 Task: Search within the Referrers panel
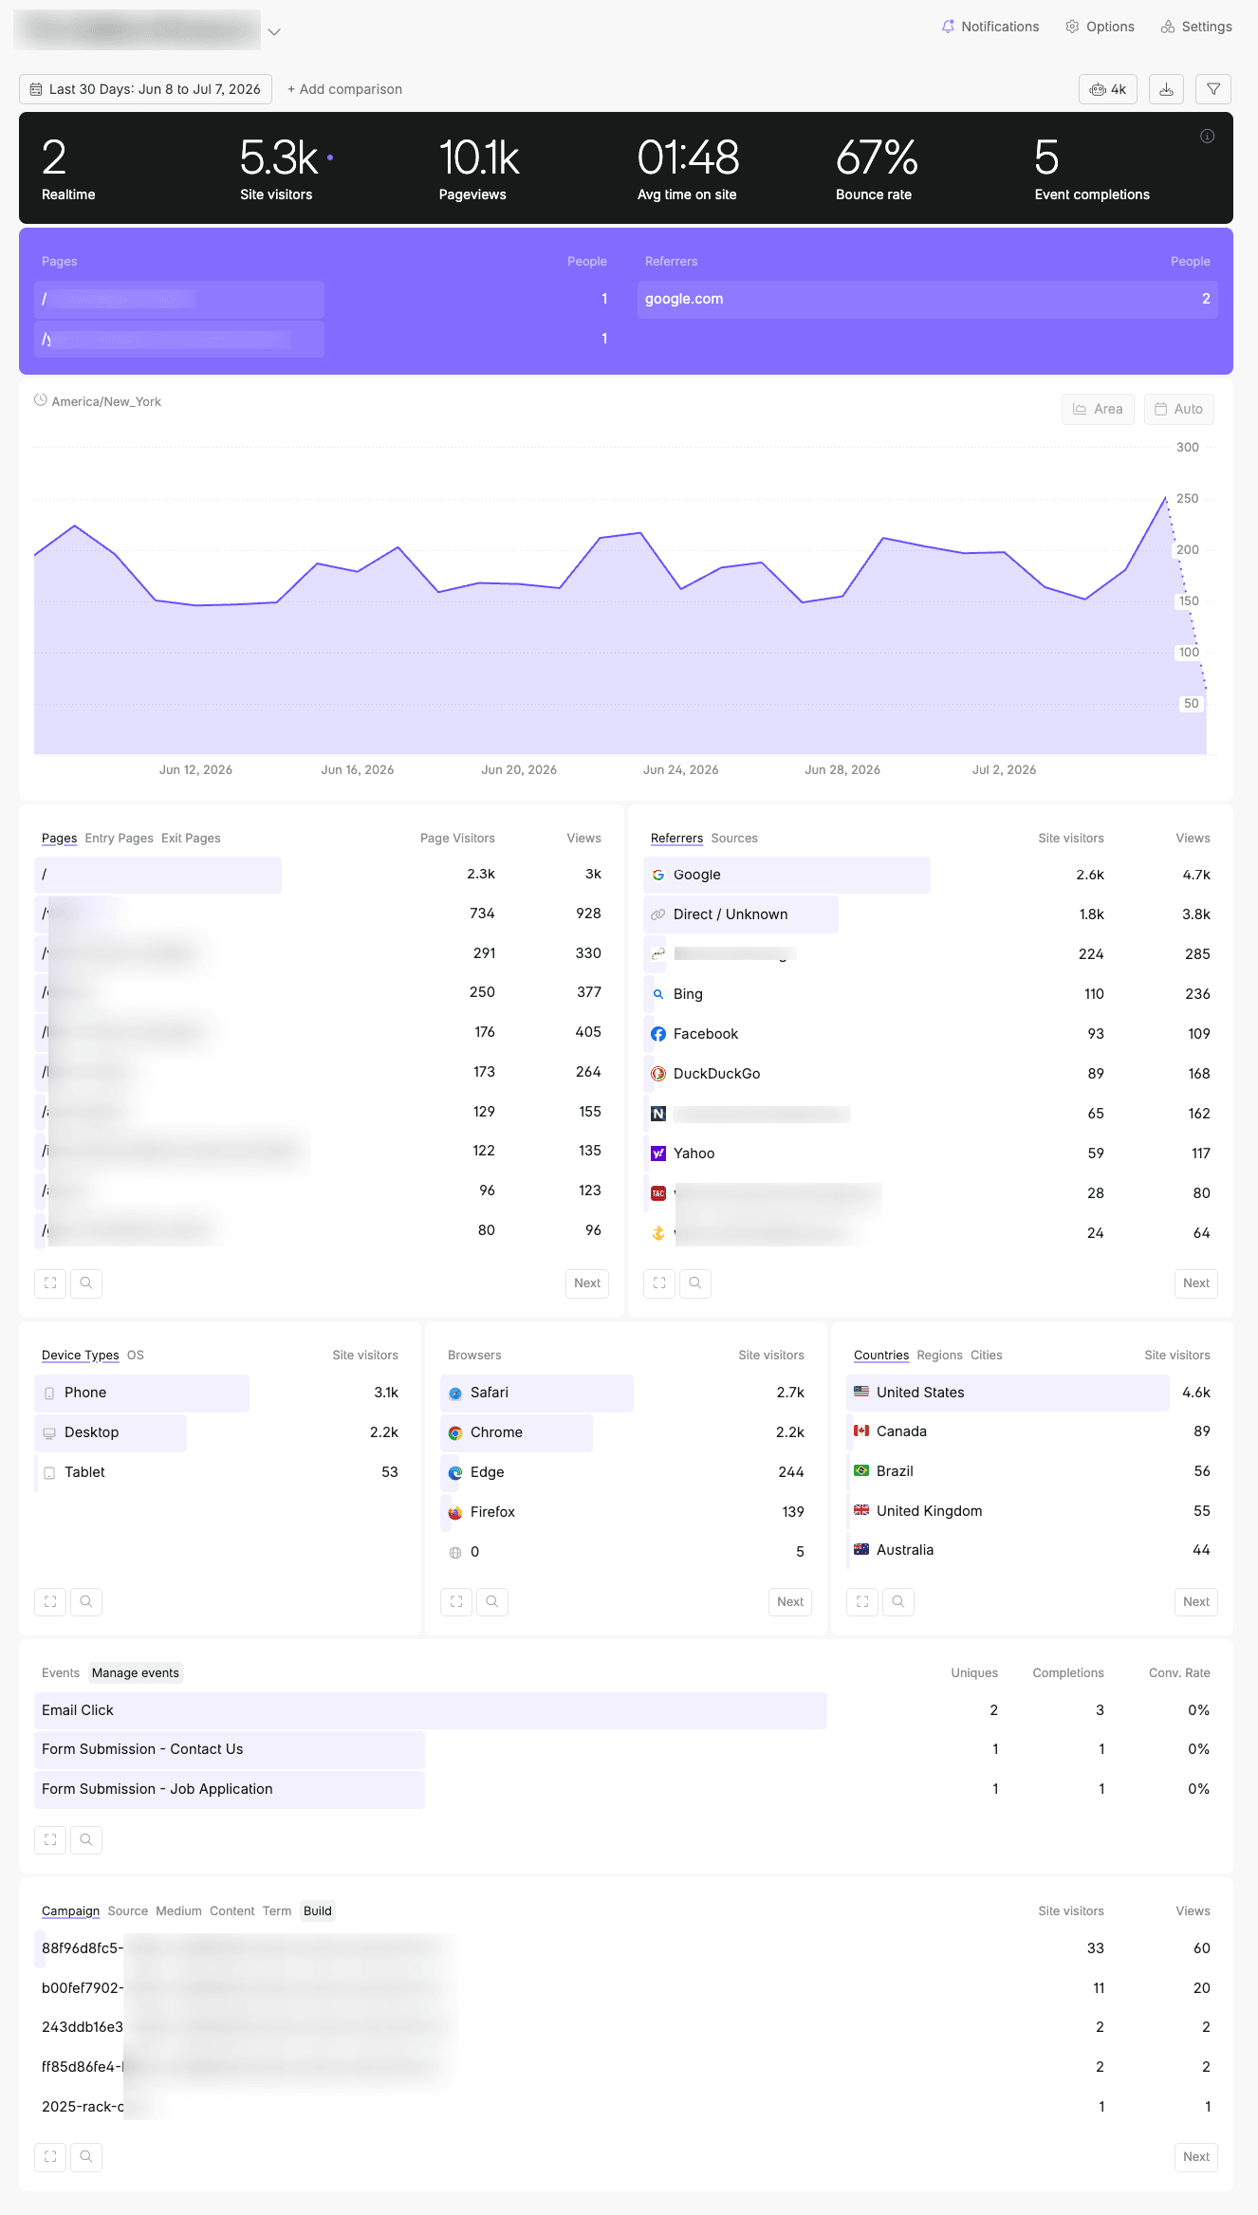tap(695, 1283)
